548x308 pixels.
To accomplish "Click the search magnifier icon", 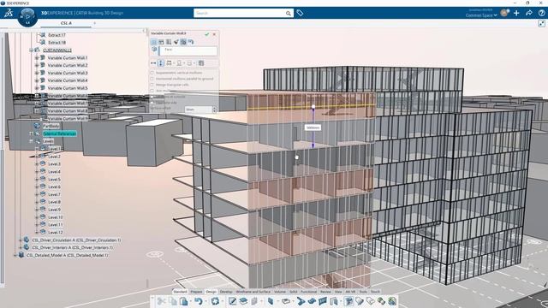I will coord(288,14).
